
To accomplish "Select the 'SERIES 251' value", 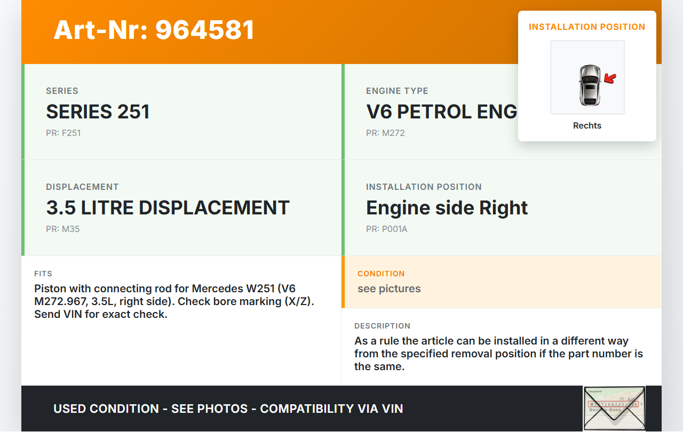I will [x=98, y=112].
